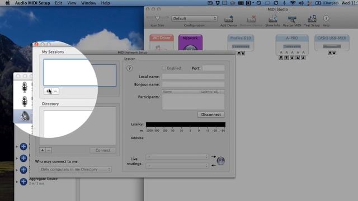The width and height of the screenshot is (358, 201).
Task: Open the volume menu bar icon
Action: 301,3
